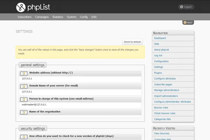Open the Help bubble button
The width and height of the screenshot is (210, 140).
(x=188, y=22)
